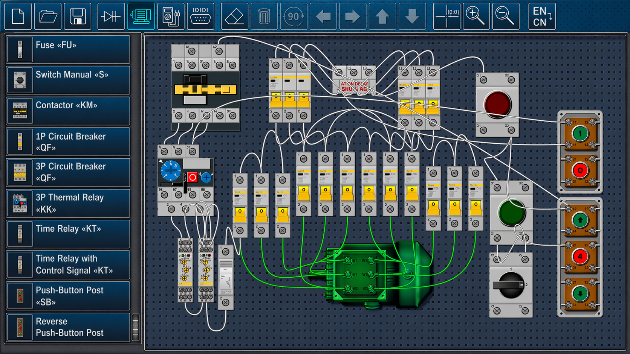Switch language using the EN/CN toggle
Image resolution: width=630 pixels, height=354 pixels.
[x=541, y=16]
